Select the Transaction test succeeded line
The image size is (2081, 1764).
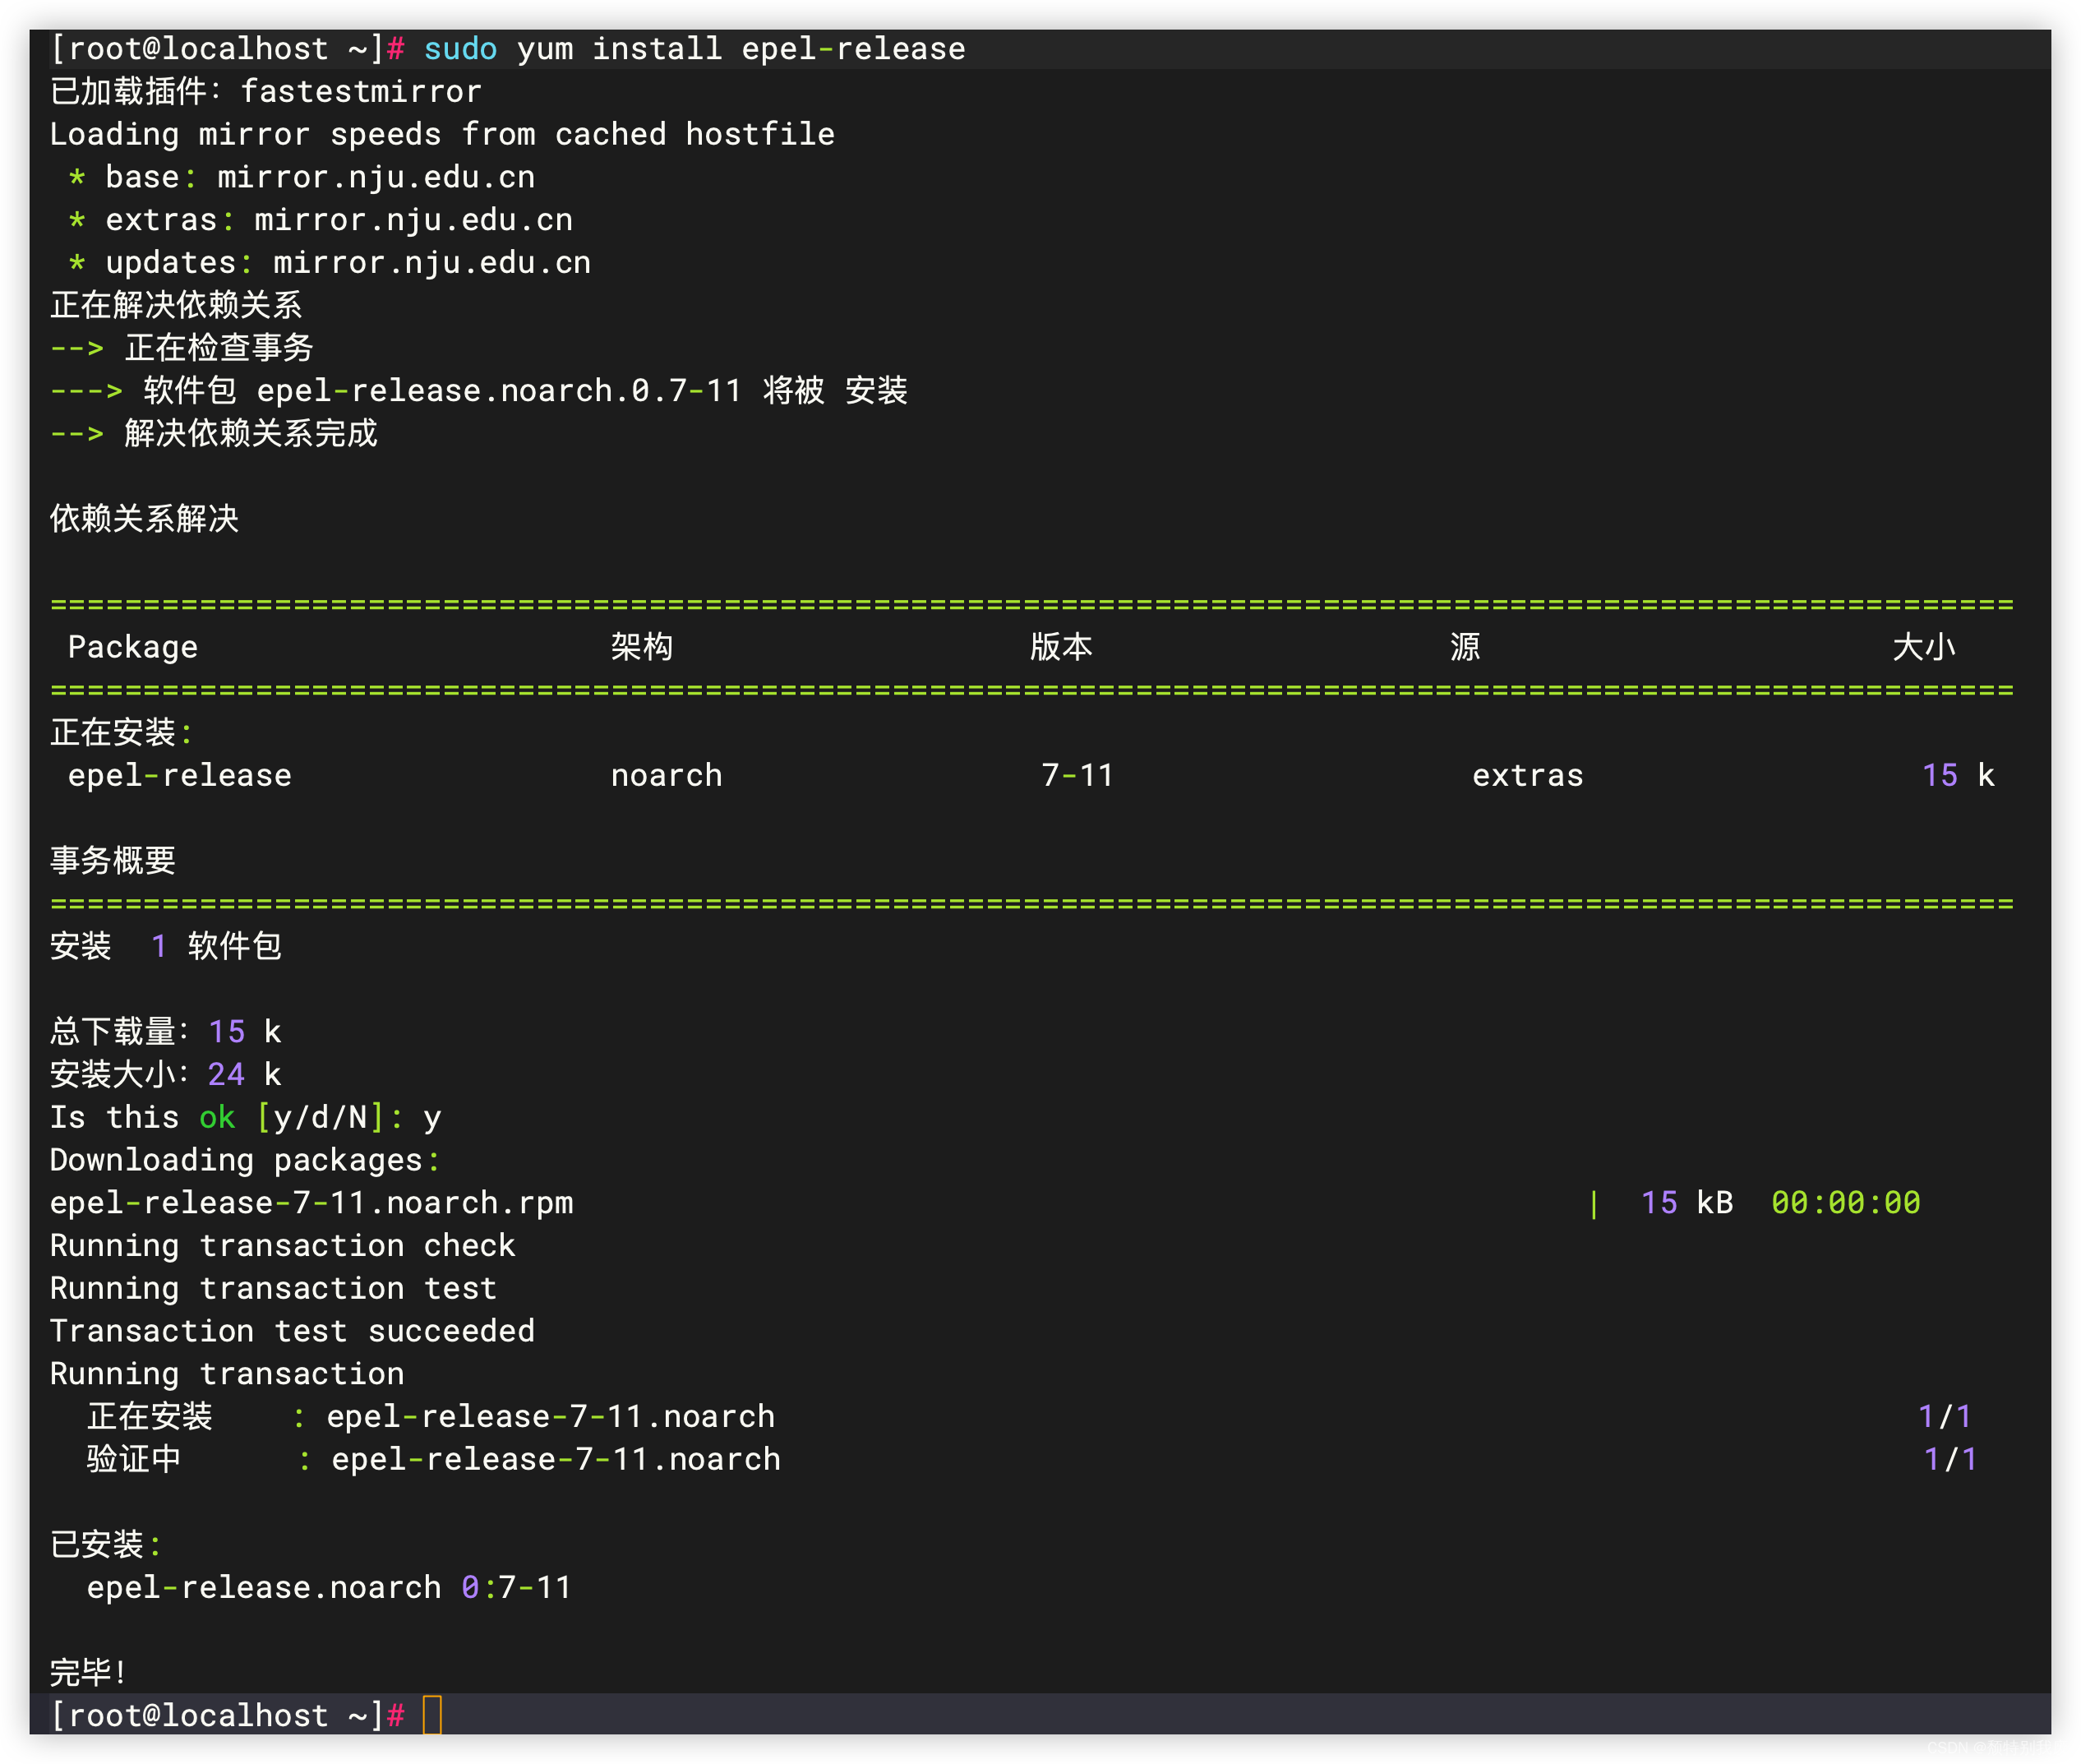[x=292, y=1330]
